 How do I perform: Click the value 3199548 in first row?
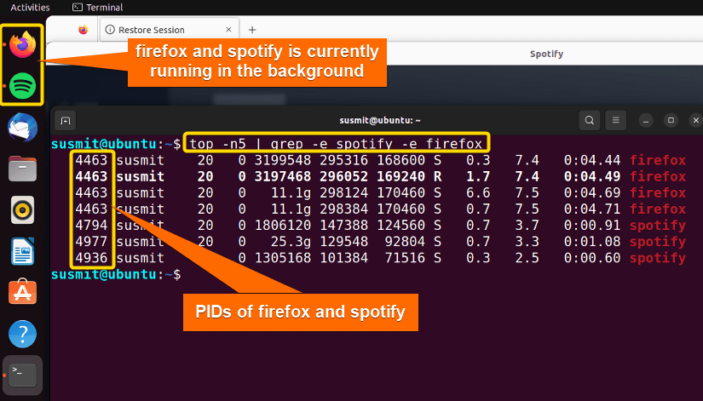[282, 160]
